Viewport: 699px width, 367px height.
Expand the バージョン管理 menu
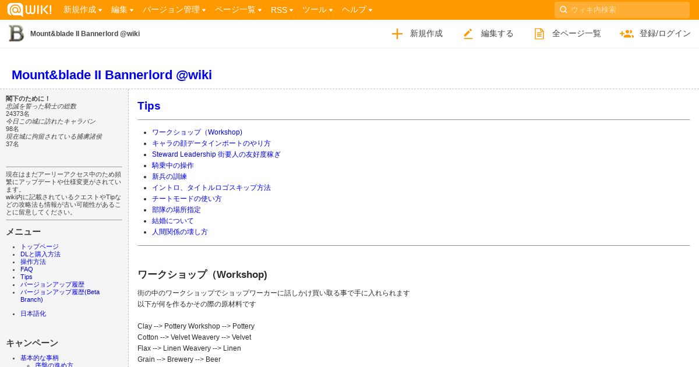tap(174, 10)
